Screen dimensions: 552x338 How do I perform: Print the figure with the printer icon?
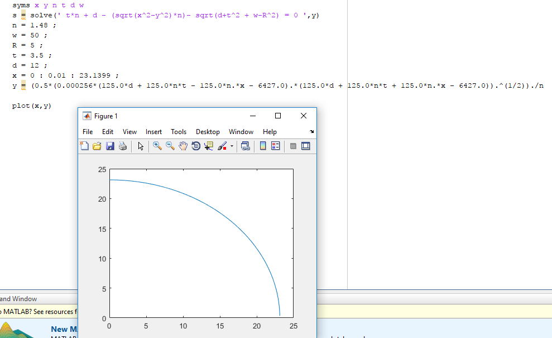[x=122, y=146]
